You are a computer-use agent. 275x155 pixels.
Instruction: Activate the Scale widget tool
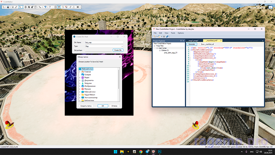pyautogui.click(x=32, y=7)
